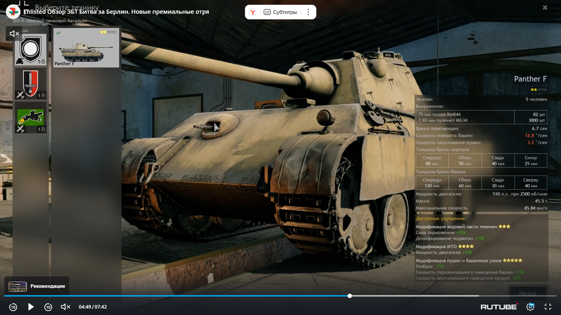Click the Yandex icon in top toolbar

click(253, 12)
